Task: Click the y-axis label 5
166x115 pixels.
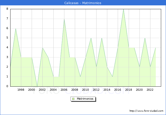Action: [x=7, y=38]
